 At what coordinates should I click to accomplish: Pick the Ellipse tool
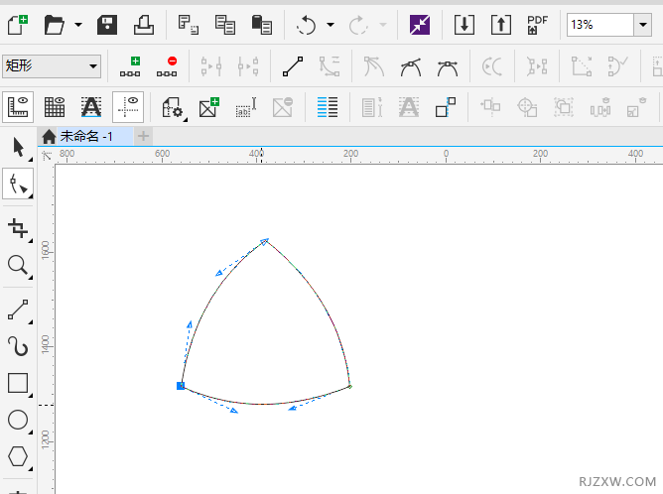point(18,420)
